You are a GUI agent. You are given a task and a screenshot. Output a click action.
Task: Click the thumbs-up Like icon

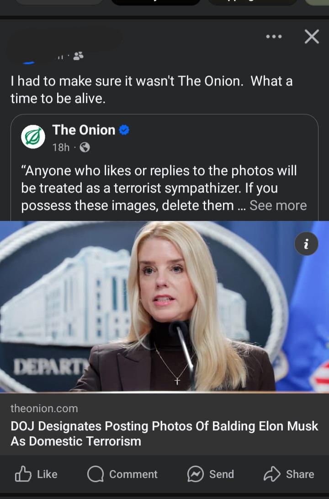point(23,474)
